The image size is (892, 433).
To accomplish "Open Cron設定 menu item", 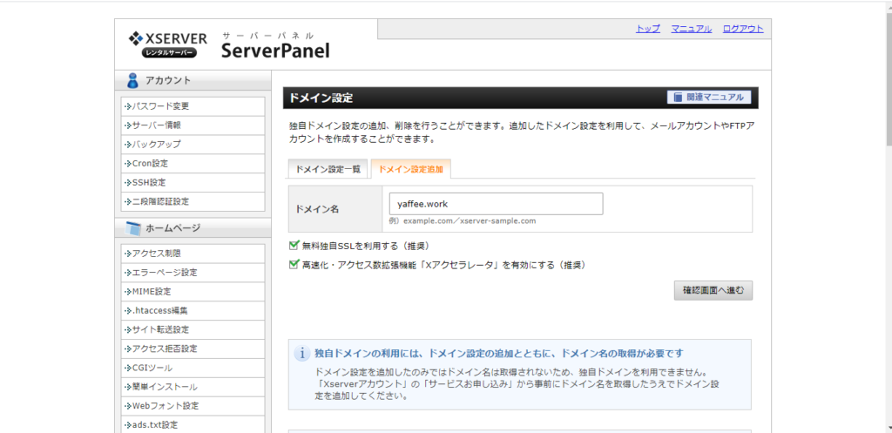I will coord(193,163).
